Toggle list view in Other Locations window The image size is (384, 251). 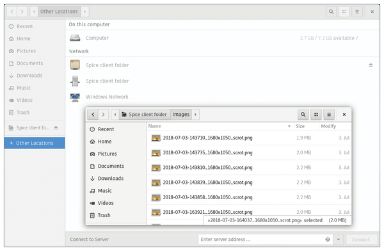point(344,12)
